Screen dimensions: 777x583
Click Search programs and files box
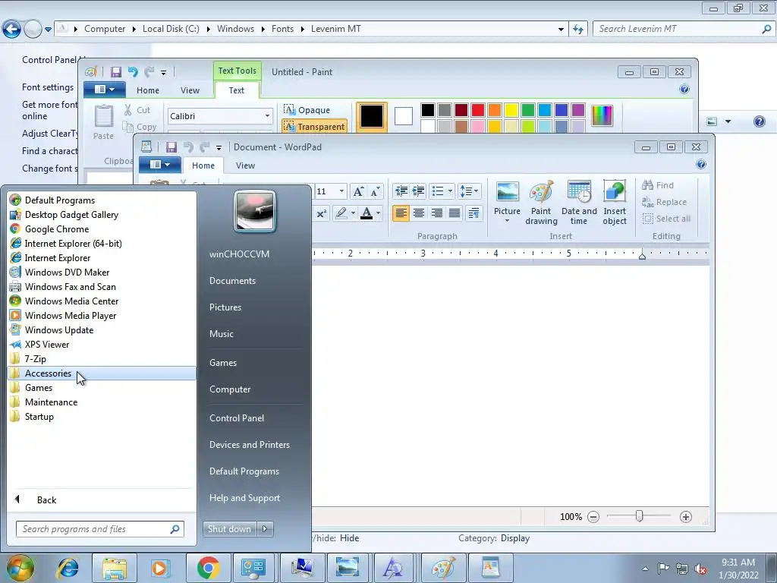tap(99, 529)
